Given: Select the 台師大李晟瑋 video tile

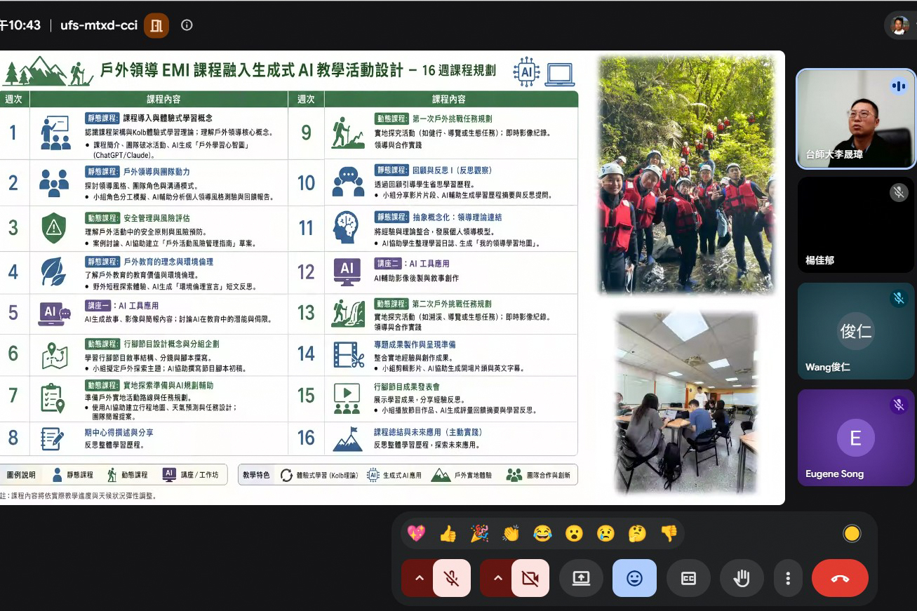Looking at the screenshot, I should [x=856, y=119].
